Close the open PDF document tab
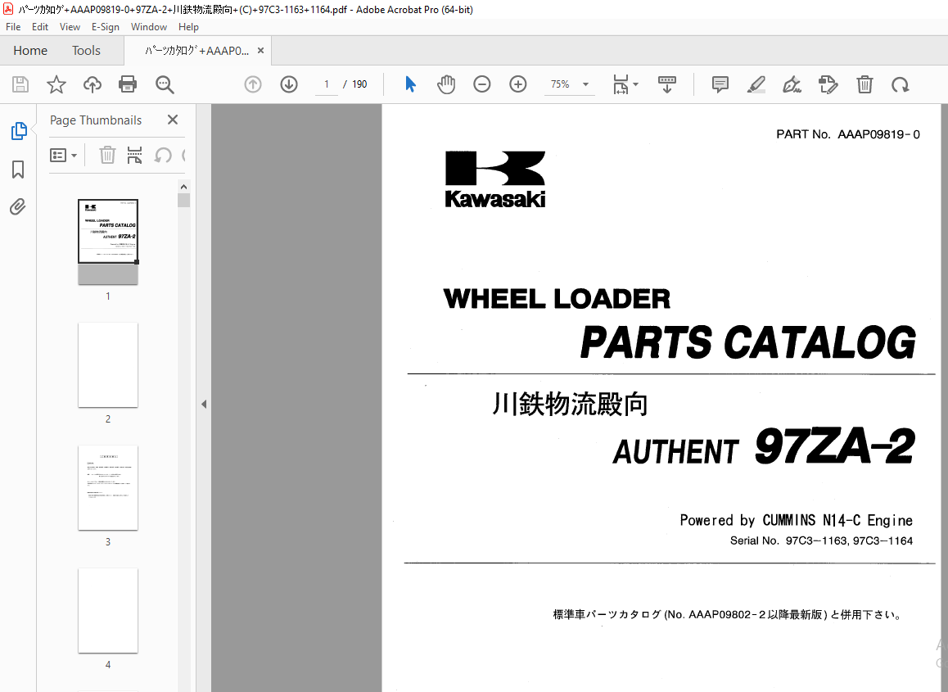Screen dimensions: 948x692 coord(260,51)
